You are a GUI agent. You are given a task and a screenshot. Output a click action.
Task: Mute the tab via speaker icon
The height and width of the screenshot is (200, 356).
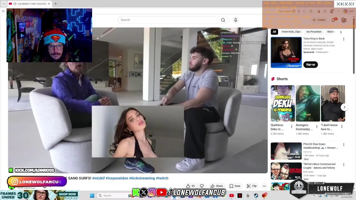[14, 4]
